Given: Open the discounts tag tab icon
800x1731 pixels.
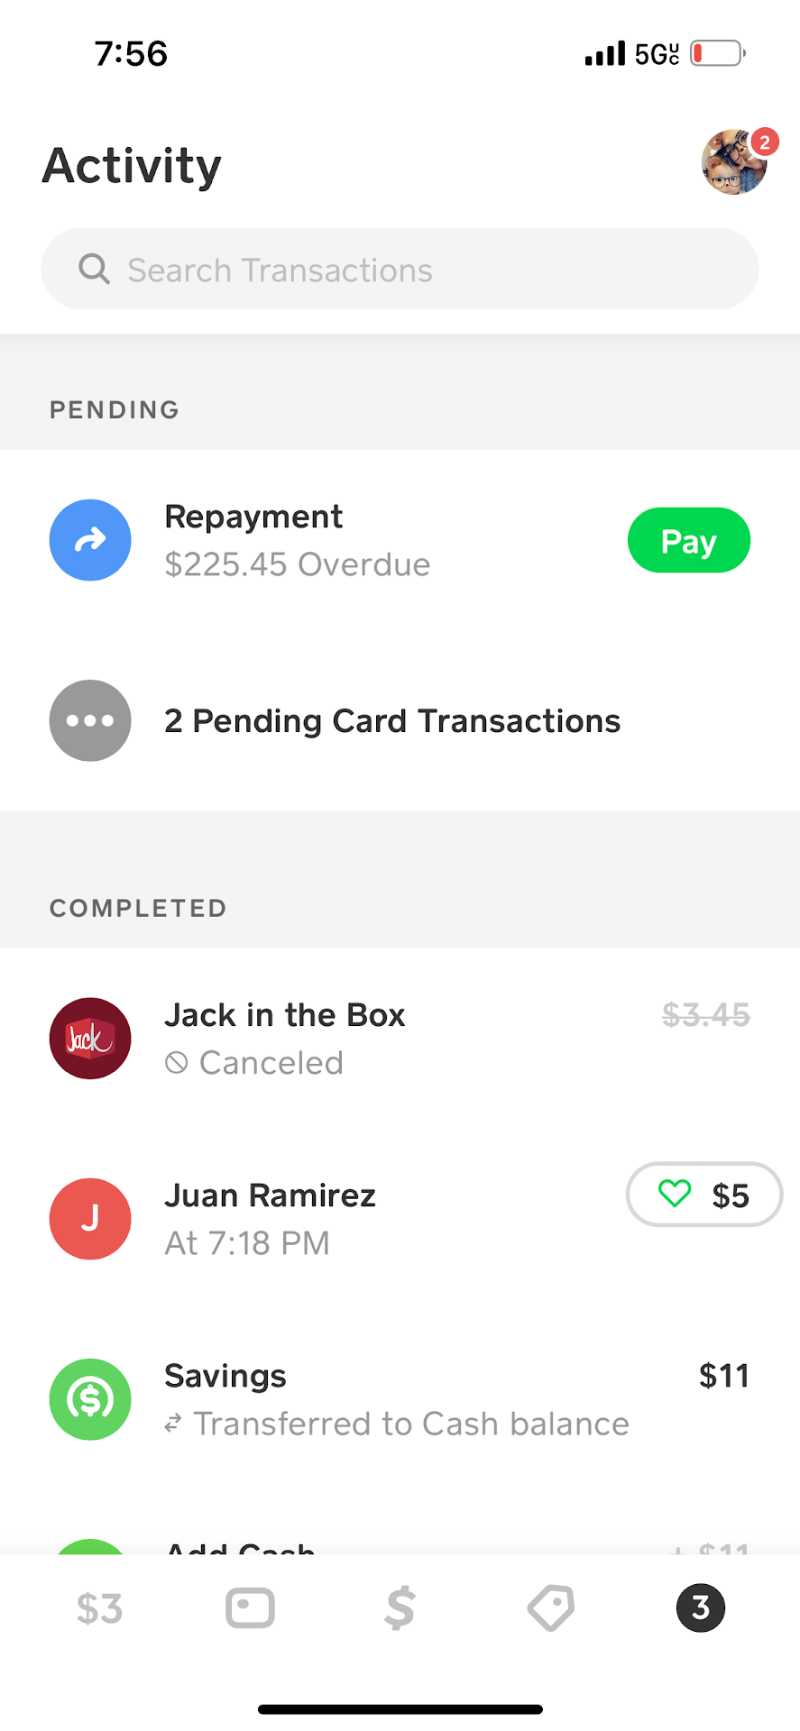Looking at the screenshot, I should (x=550, y=1607).
